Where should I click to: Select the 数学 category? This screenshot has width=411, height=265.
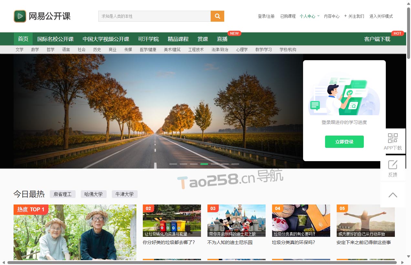point(35,50)
